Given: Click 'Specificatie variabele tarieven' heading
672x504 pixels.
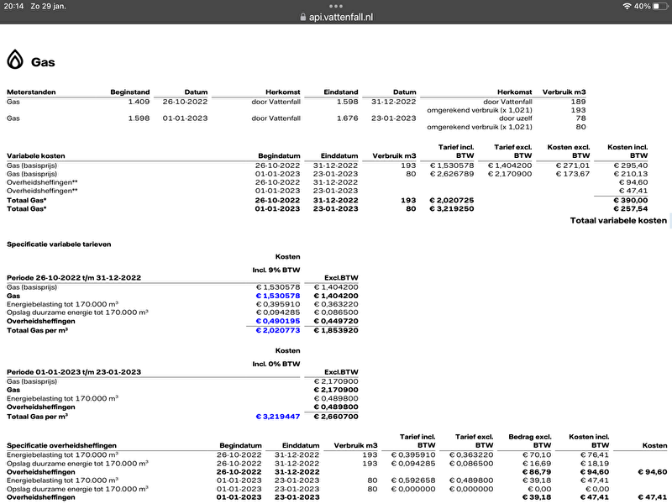Looking at the screenshot, I should click(59, 244).
